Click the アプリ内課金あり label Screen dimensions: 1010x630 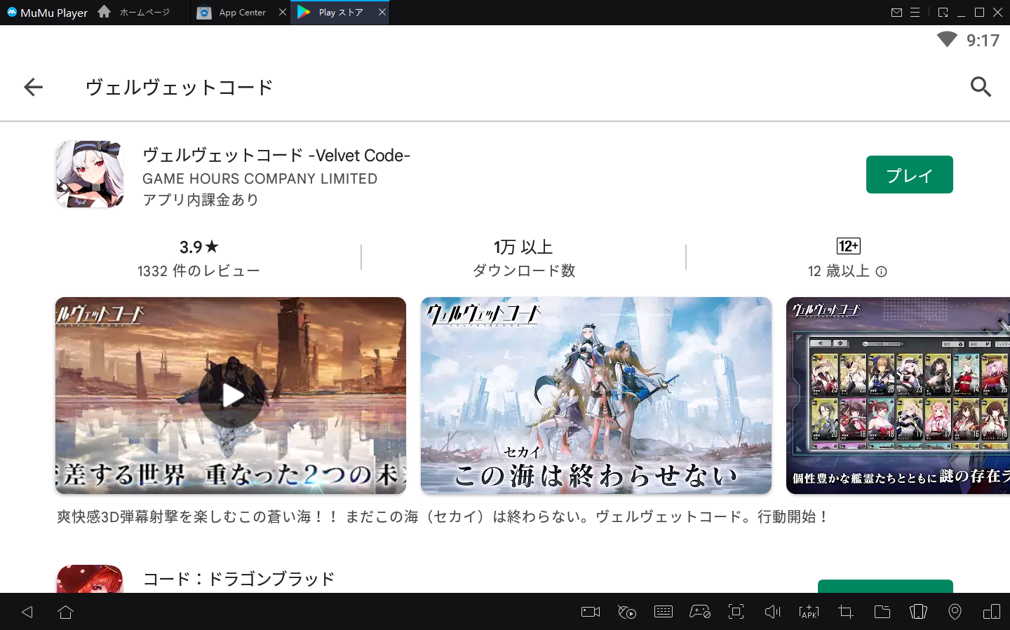[201, 200]
